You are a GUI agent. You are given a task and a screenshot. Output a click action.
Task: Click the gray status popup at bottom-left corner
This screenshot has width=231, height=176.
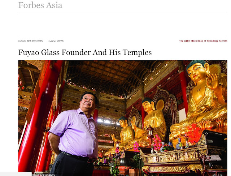tap(16, 174)
